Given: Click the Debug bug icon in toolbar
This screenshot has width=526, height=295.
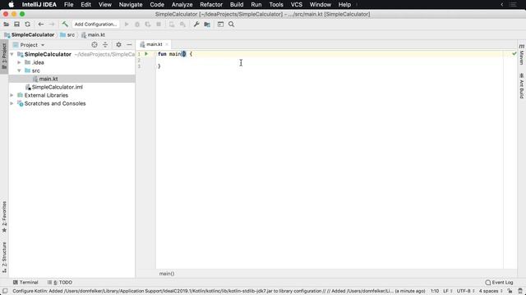Looking at the screenshot, I should [x=137, y=25].
